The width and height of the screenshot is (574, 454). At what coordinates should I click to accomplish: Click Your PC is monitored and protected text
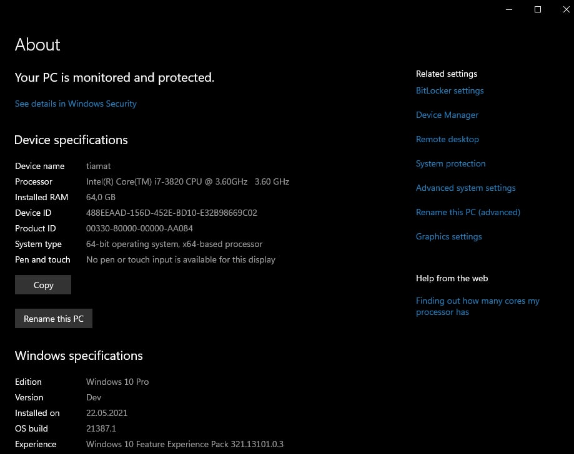pyautogui.click(x=114, y=77)
